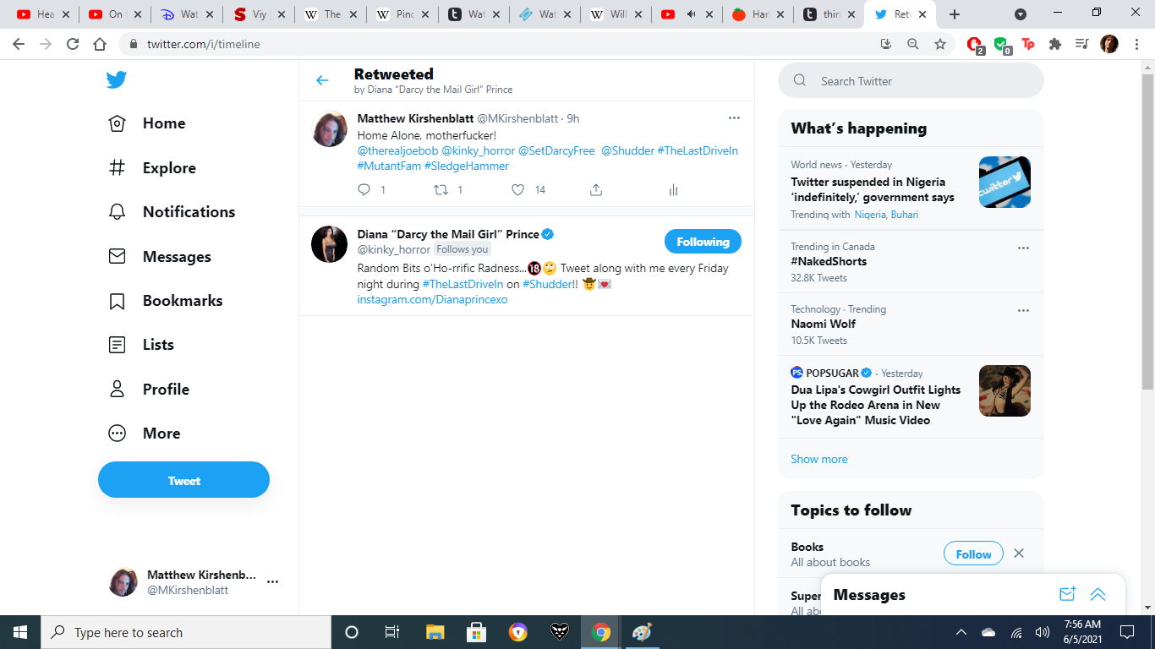Open Profile from the sidebar

tap(149, 390)
